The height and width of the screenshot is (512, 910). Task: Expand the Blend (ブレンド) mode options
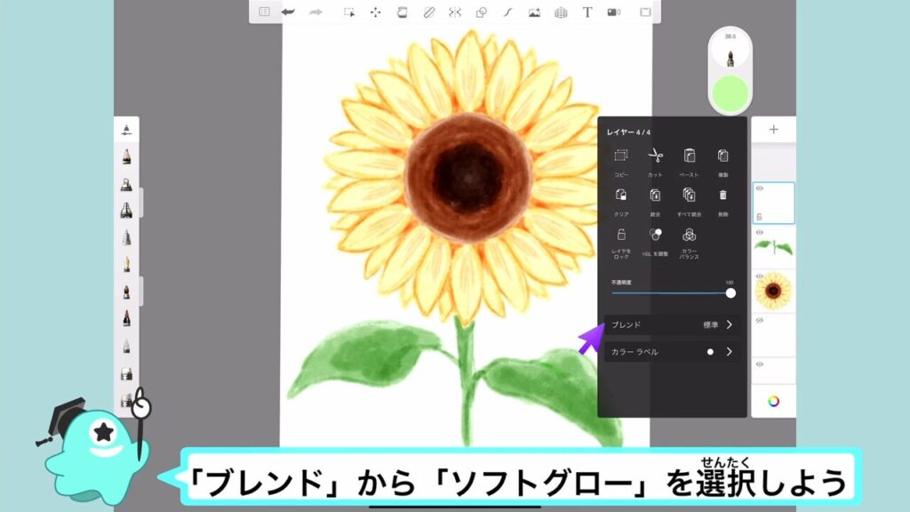(729, 324)
